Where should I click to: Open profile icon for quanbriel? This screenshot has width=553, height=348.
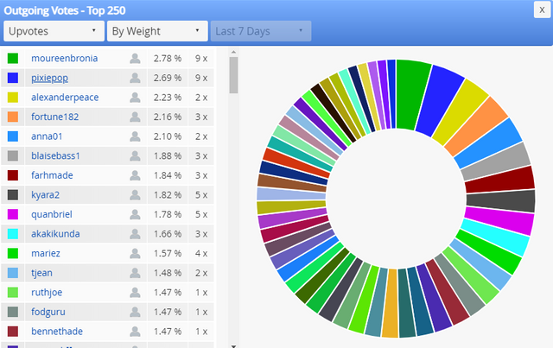135,214
